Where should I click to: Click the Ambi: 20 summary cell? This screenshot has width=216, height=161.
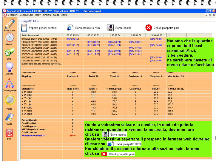(93, 76)
